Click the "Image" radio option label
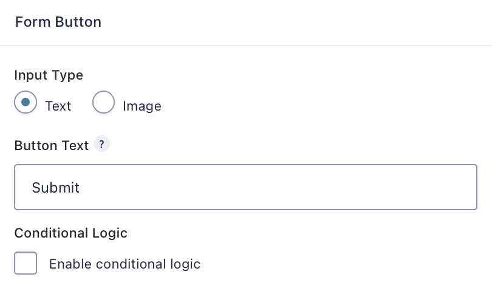 (142, 106)
